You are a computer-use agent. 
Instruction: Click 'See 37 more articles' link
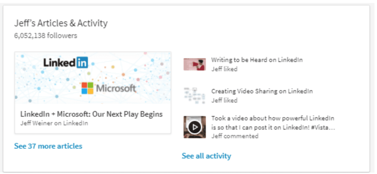[48, 146]
